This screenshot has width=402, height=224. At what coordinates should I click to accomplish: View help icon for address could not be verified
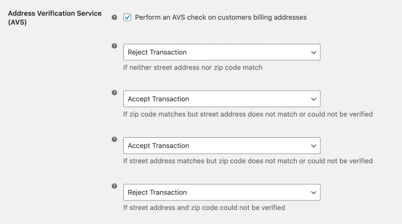(x=115, y=186)
